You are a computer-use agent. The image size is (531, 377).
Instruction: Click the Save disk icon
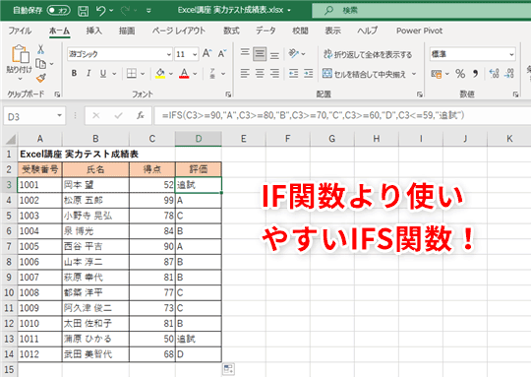tap(83, 11)
